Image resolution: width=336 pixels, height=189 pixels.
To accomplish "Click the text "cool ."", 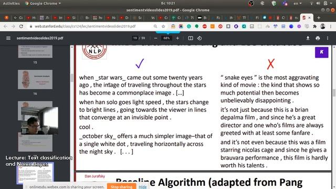I will pos(86,127).
